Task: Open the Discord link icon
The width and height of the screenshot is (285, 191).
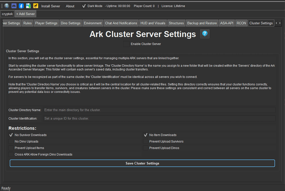Action: (14, 6)
